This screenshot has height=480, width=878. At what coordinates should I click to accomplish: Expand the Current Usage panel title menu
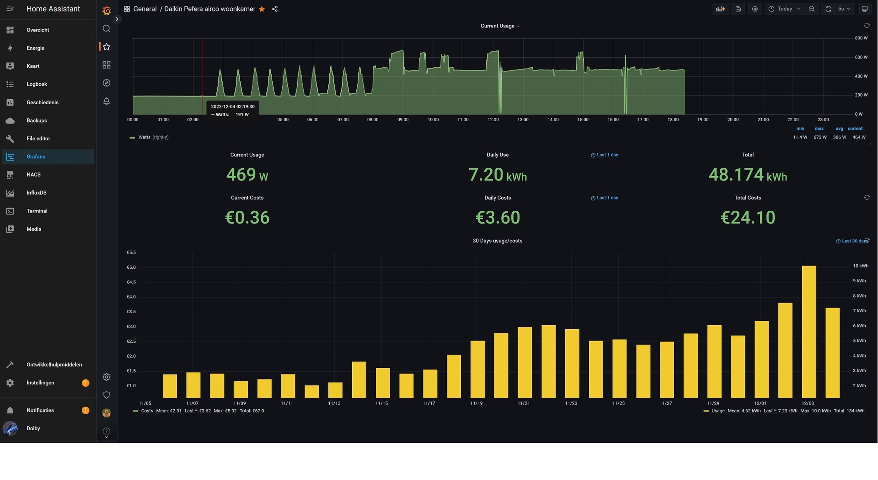pos(500,26)
